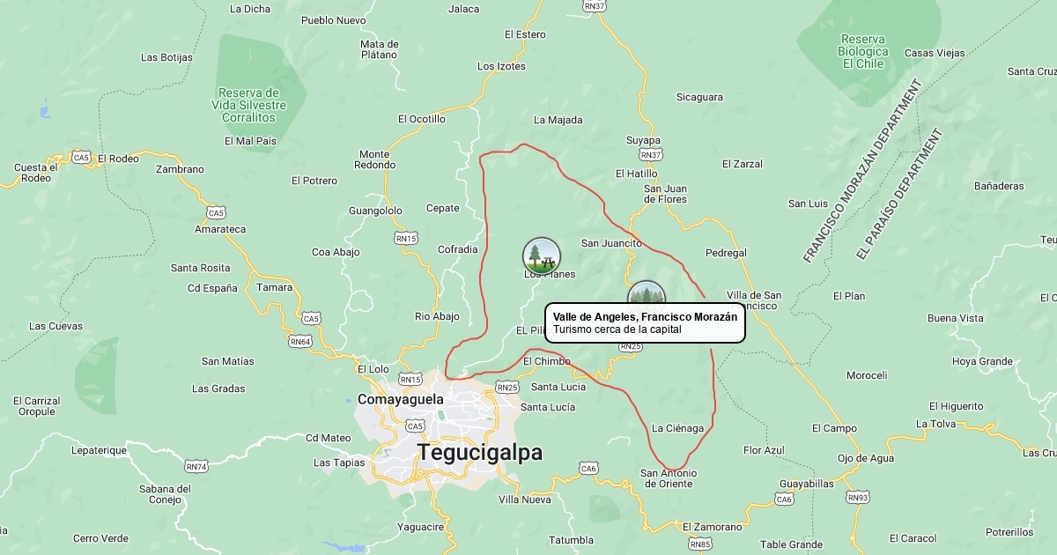Click the Tegucigalpa city label
Screen dimensions: 1057x555
pos(480,453)
